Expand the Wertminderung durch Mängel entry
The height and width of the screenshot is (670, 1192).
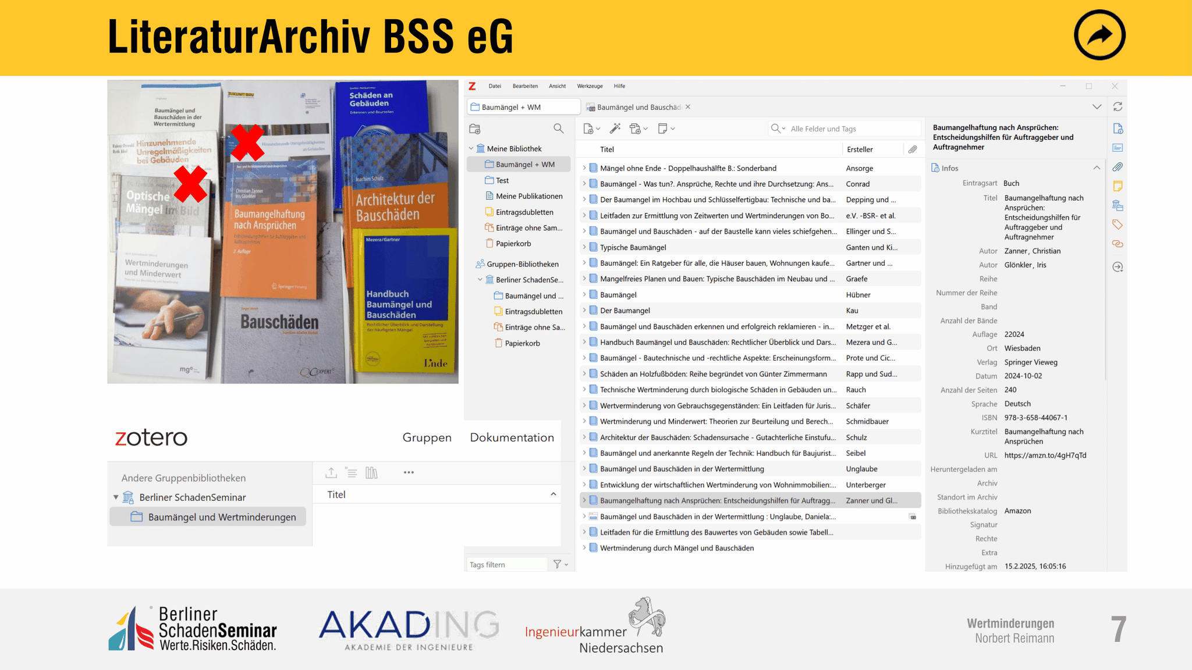pyautogui.click(x=584, y=548)
